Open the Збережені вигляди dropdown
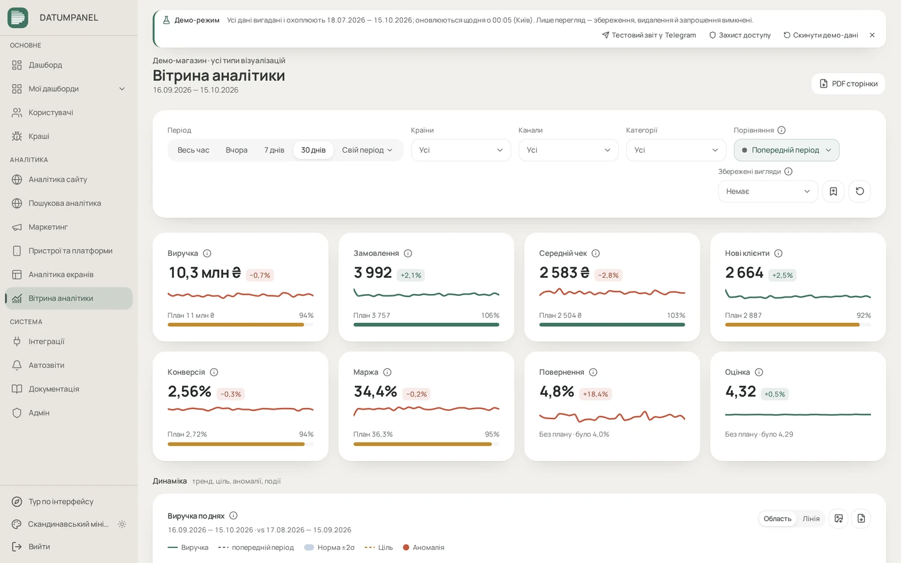Screen dimensions: 901x563 click(768, 191)
